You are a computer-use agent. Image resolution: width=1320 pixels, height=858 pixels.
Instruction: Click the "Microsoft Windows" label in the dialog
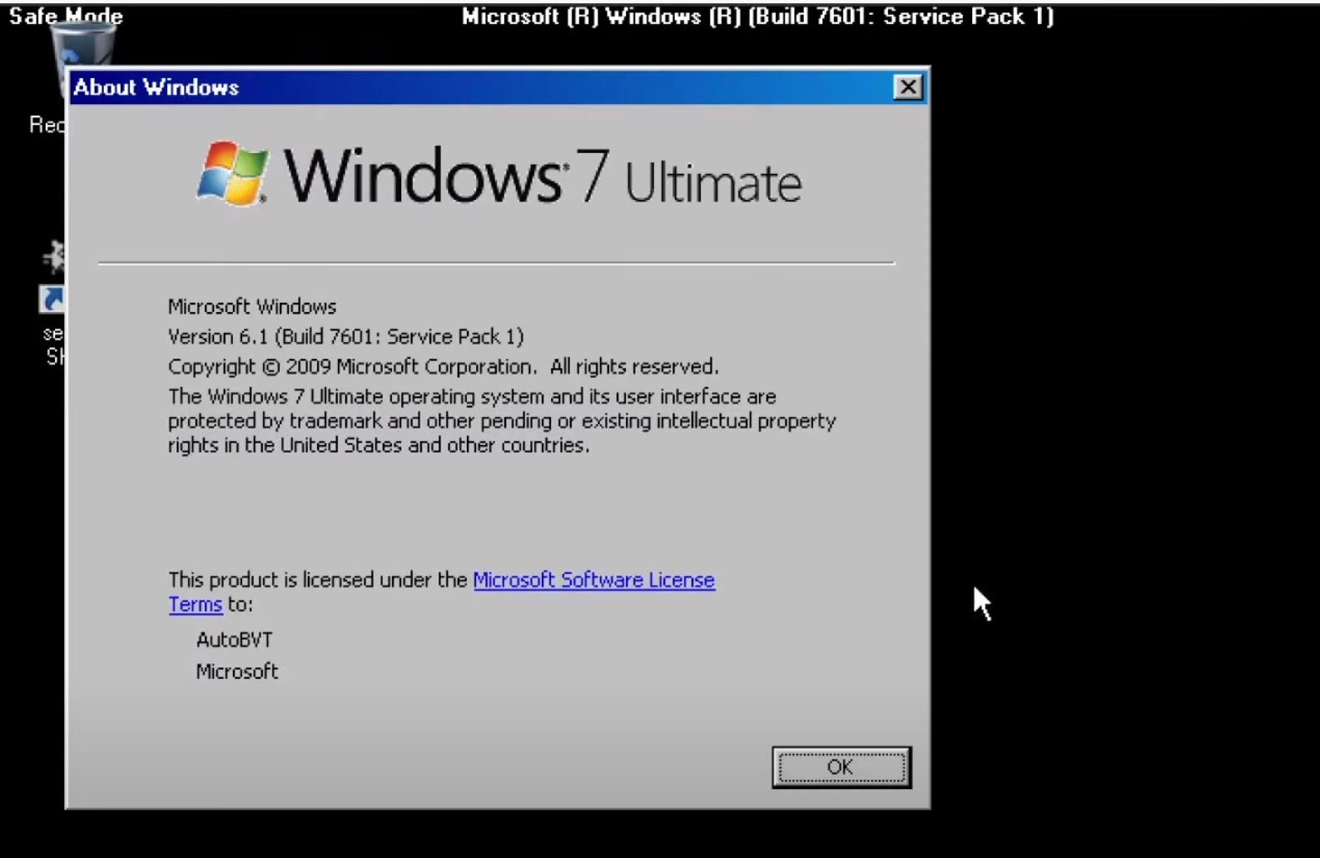pyautogui.click(x=252, y=306)
